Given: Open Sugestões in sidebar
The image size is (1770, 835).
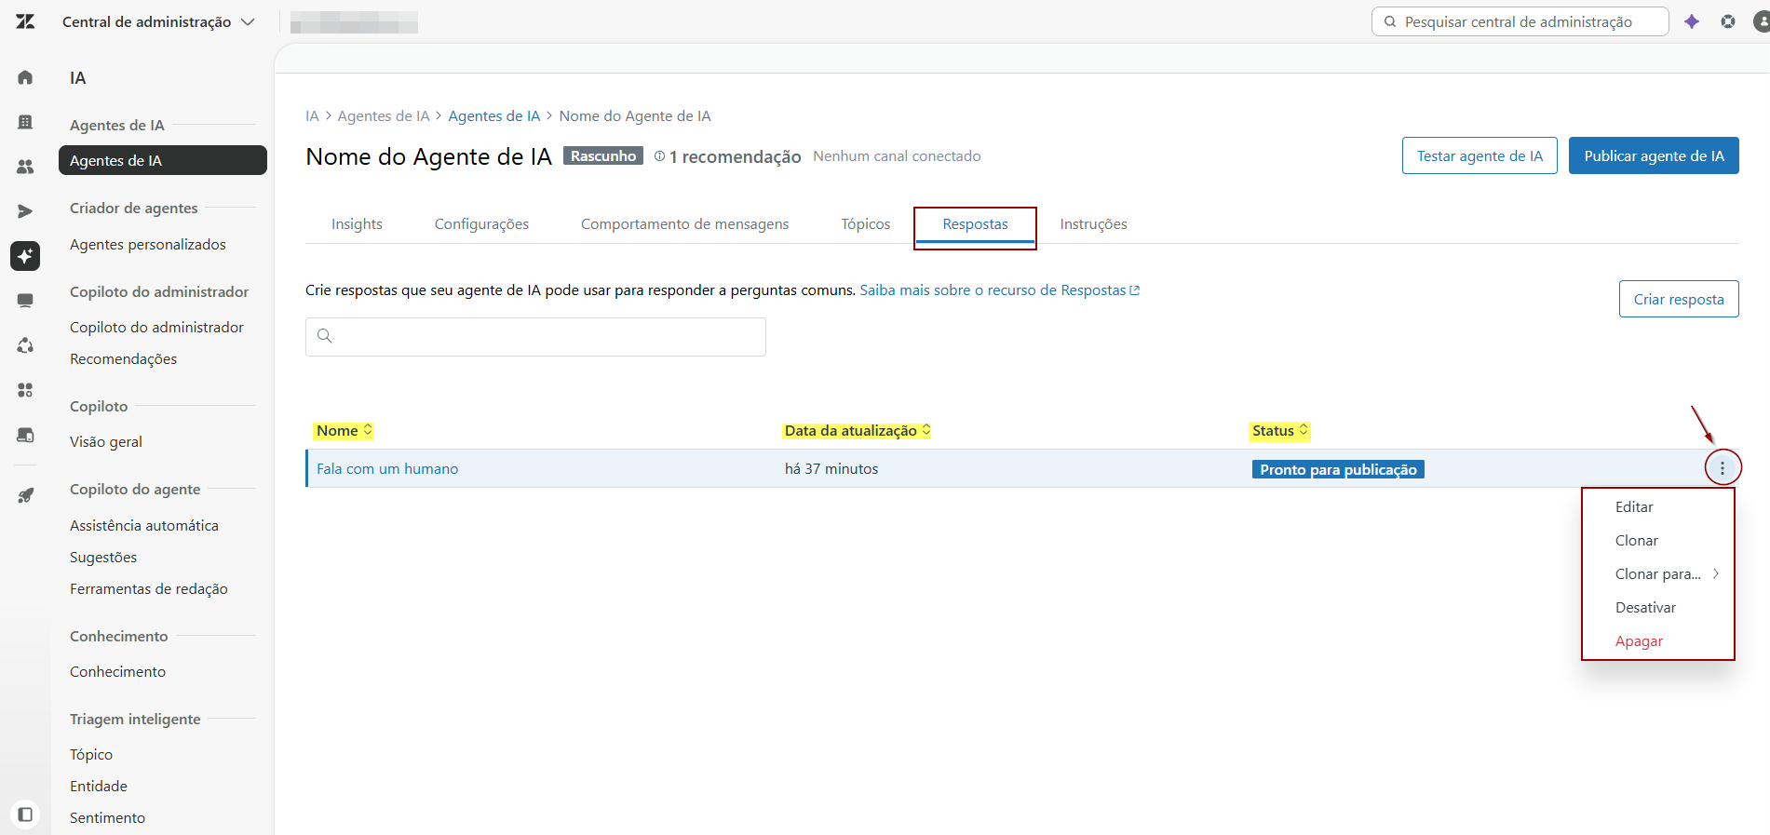Looking at the screenshot, I should [103, 557].
